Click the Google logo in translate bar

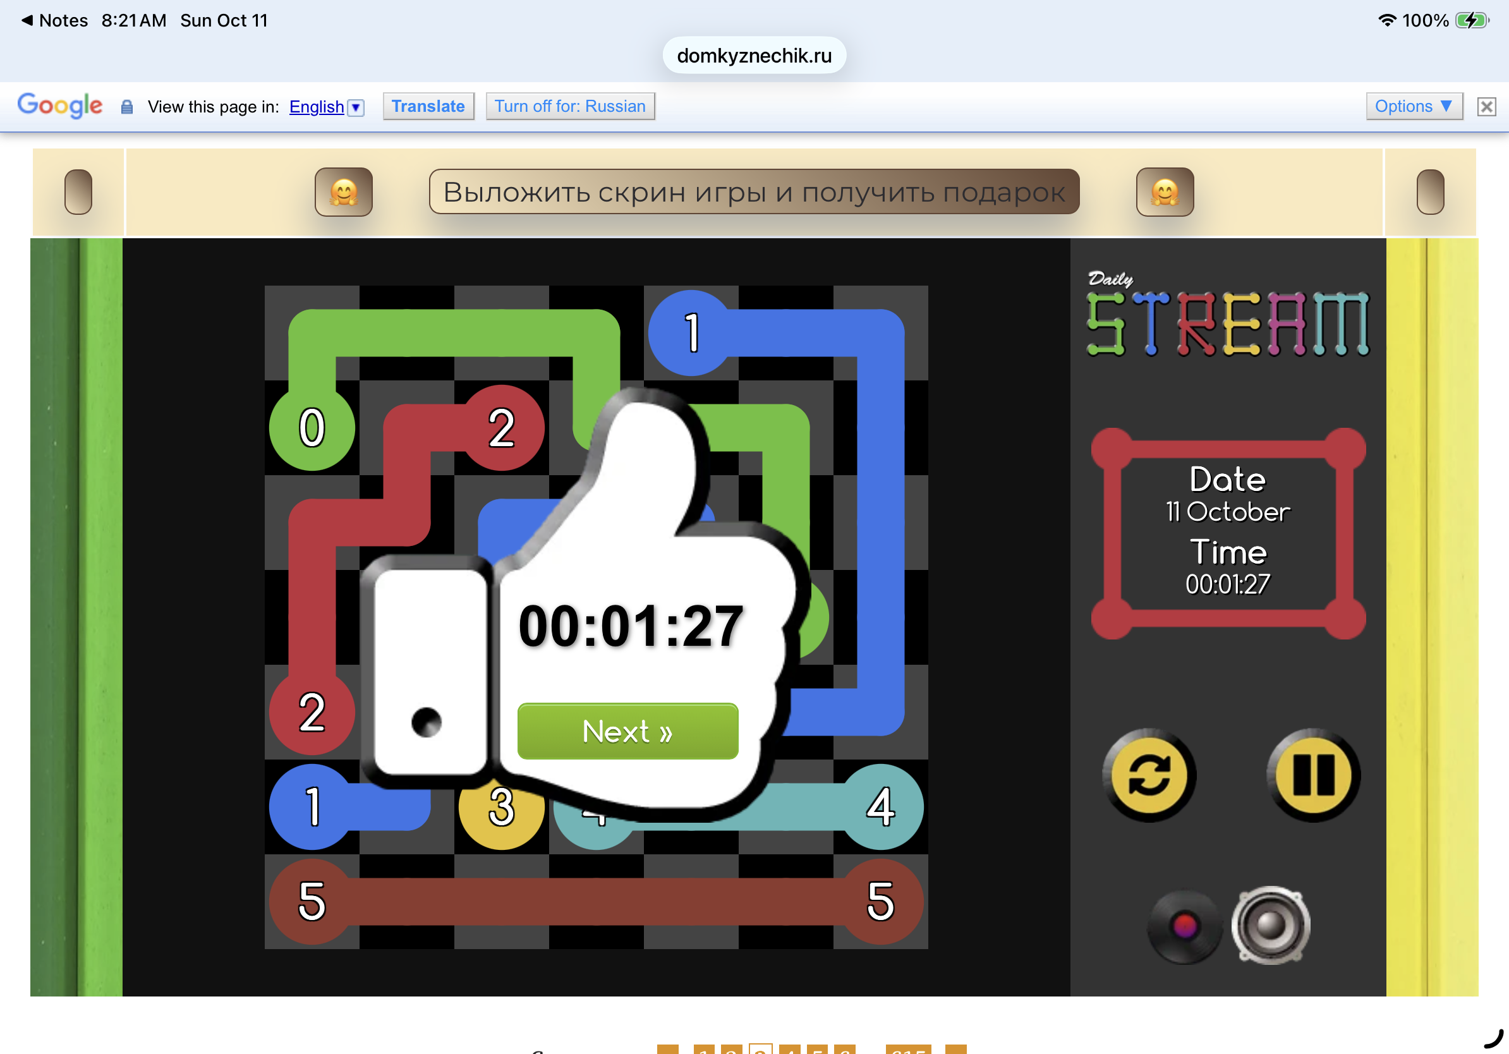pos(60,106)
